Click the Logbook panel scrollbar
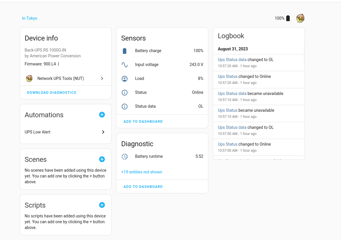This screenshot has width=341, height=240. pyautogui.click(x=304, y=55)
